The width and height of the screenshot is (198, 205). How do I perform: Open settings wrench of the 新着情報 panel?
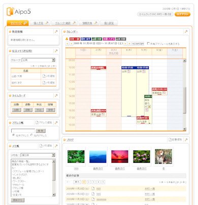tap(56, 32)
